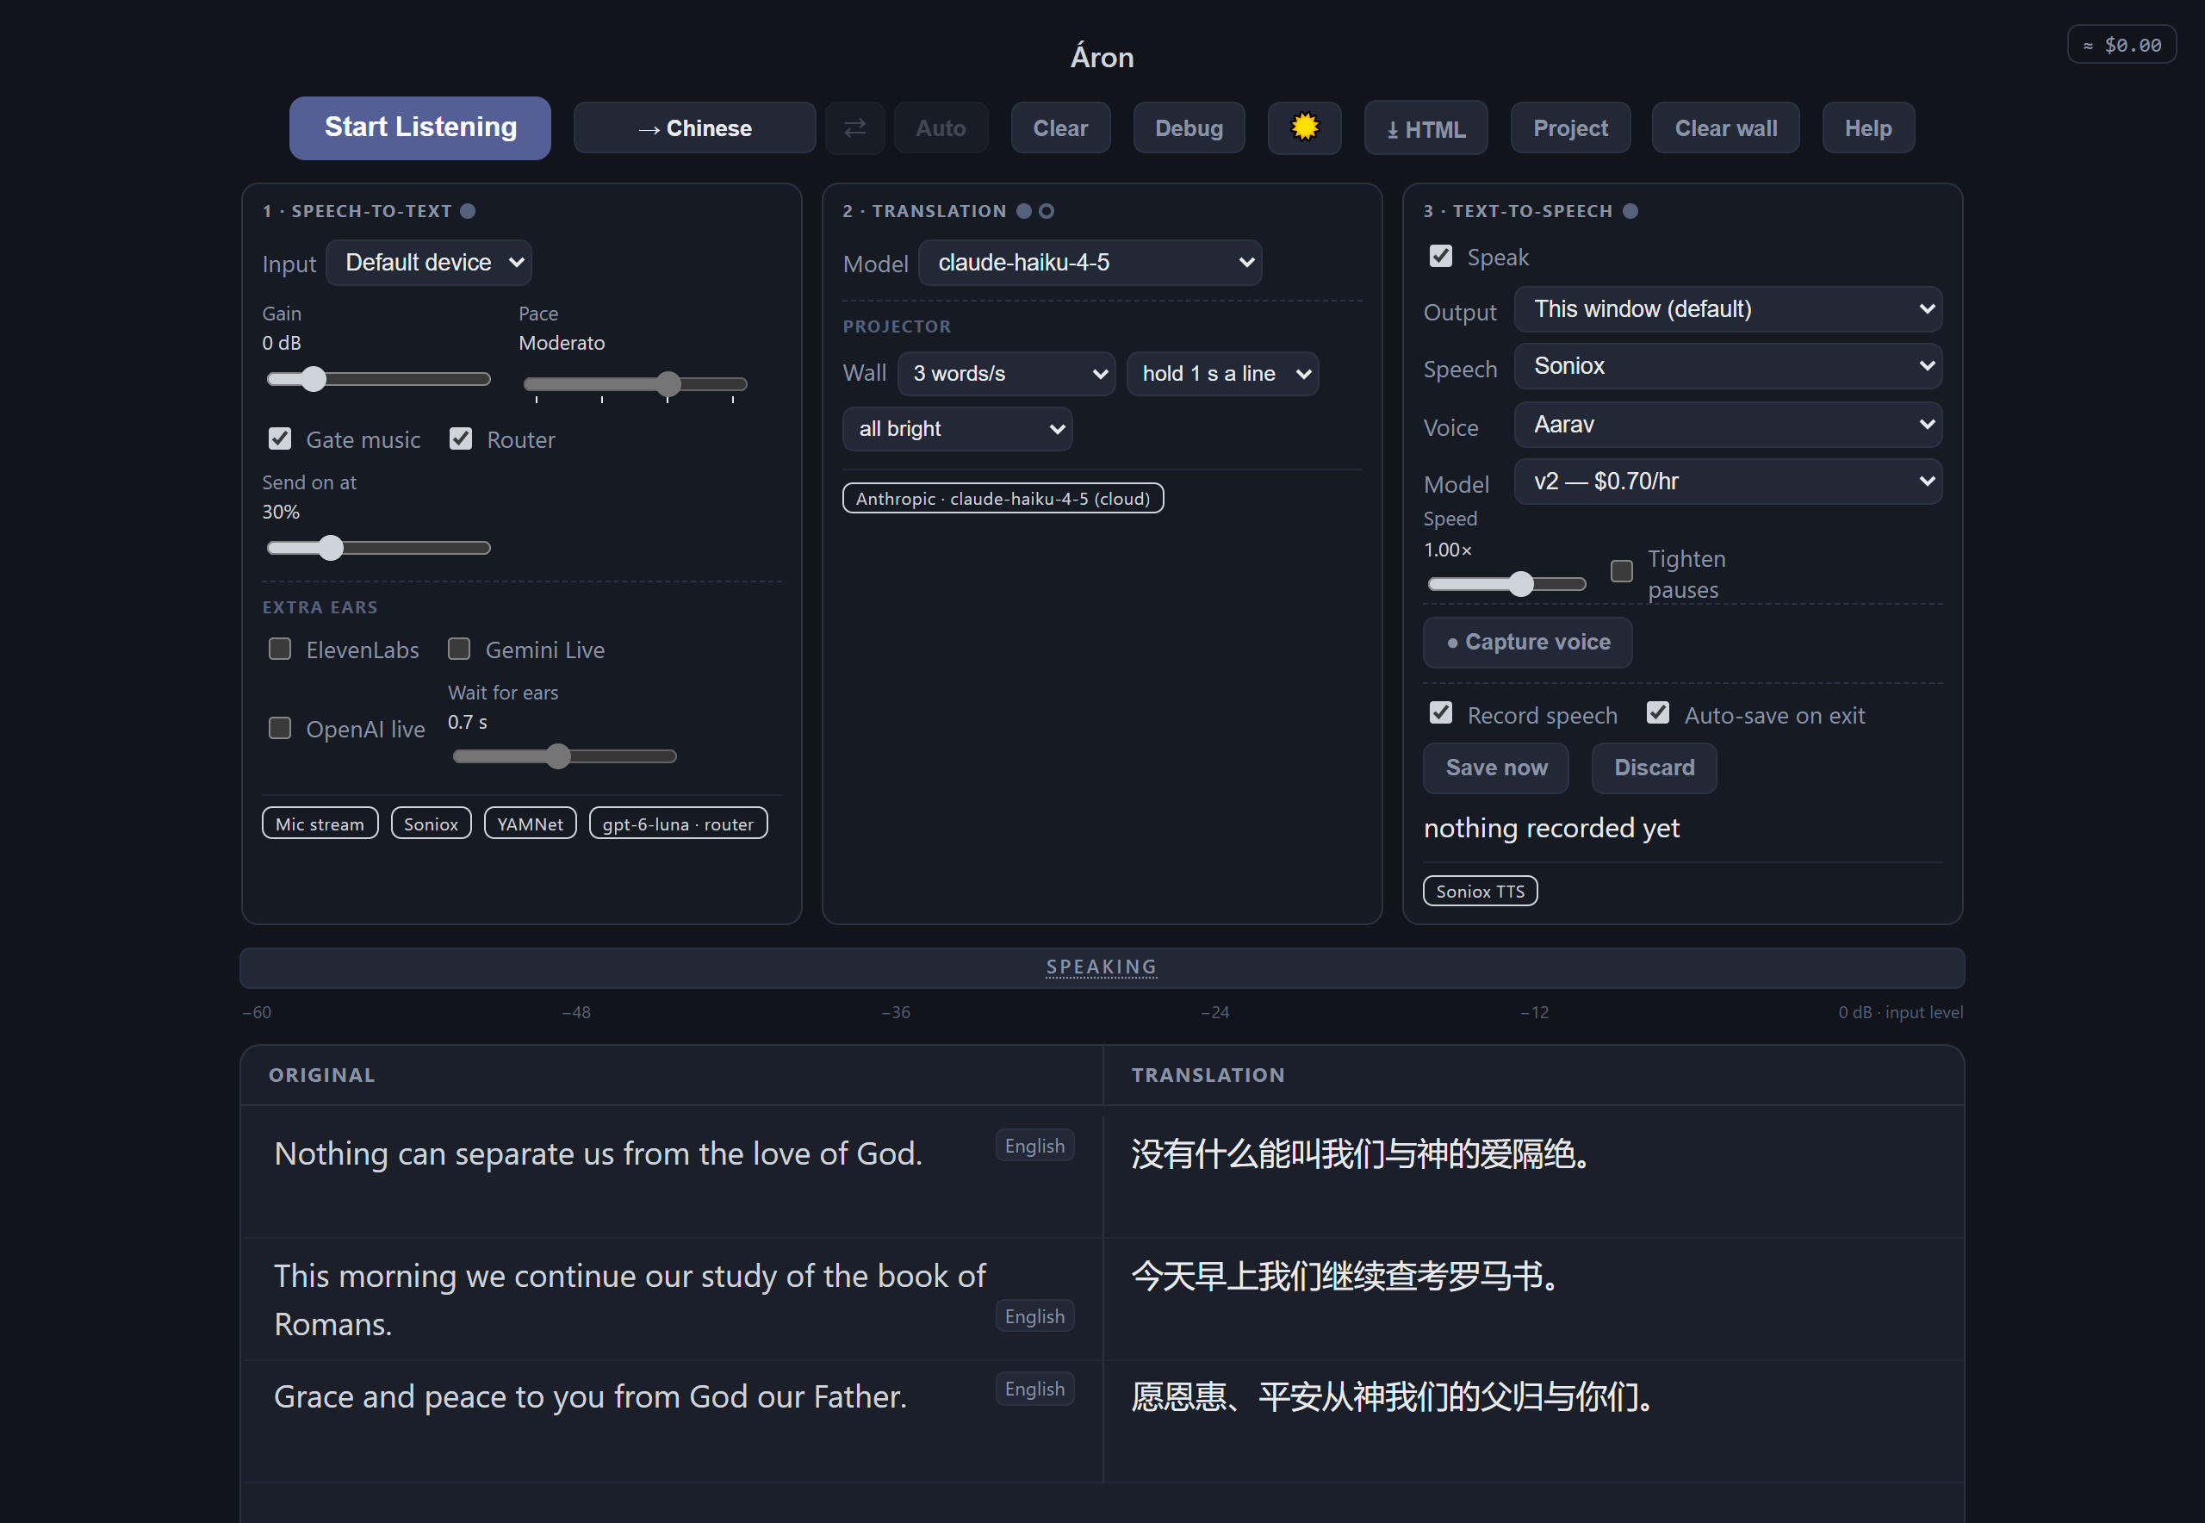The width and height of the screenshot is (2205, 1523).
Task: Open the Help button
Action: tap(1867, 127)
